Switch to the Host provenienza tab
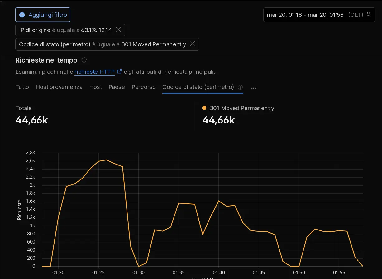 [x=59, y=87]
